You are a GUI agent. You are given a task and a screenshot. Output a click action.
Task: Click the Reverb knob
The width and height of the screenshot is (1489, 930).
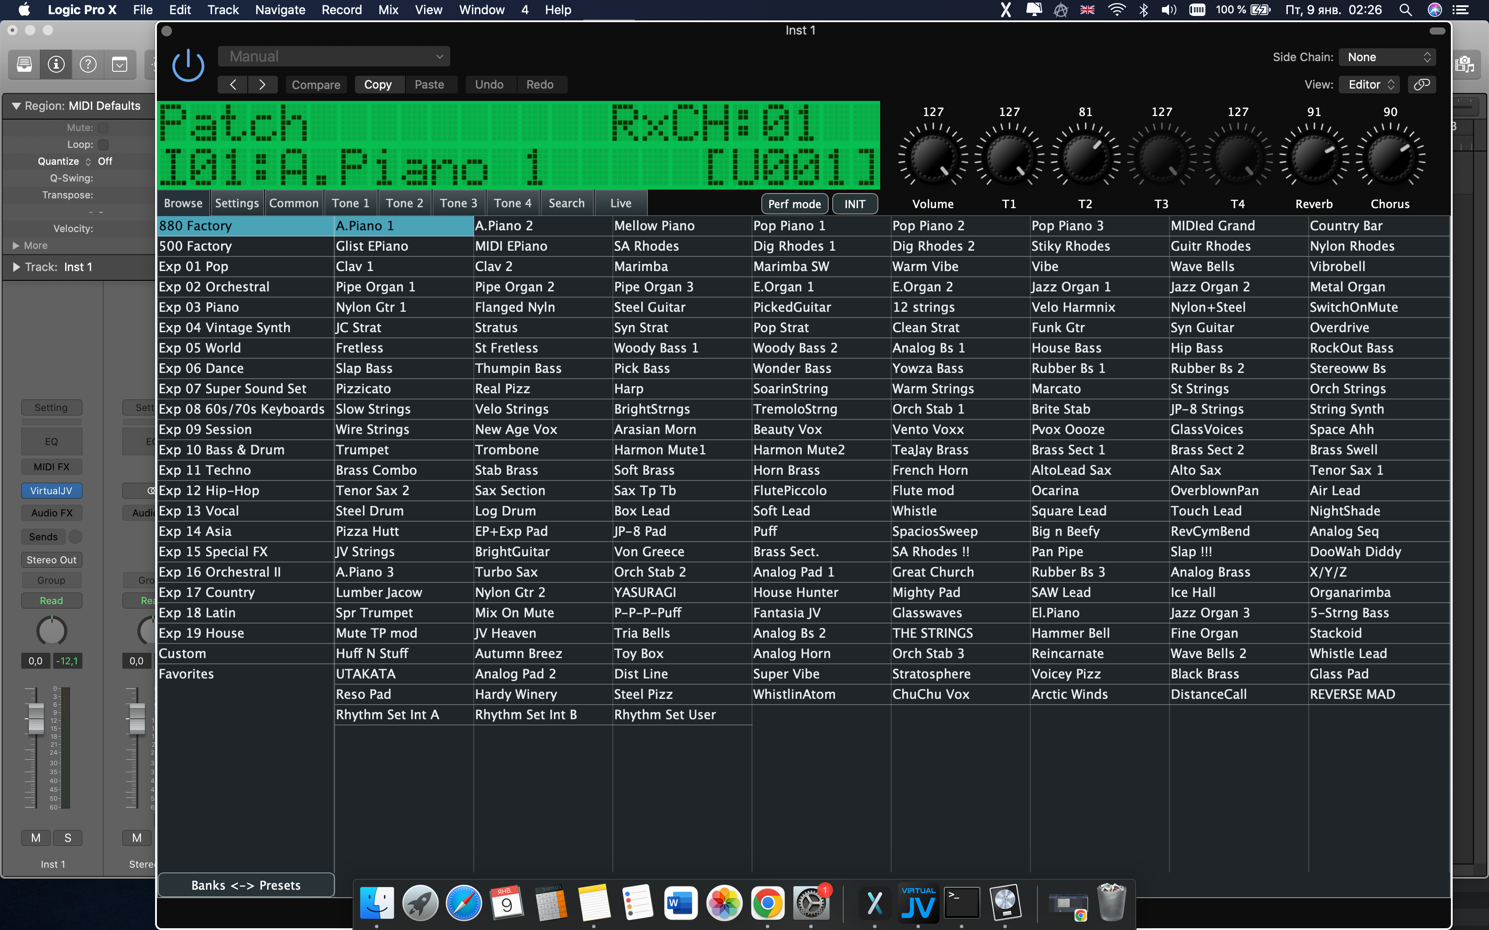pos(1314,158)
